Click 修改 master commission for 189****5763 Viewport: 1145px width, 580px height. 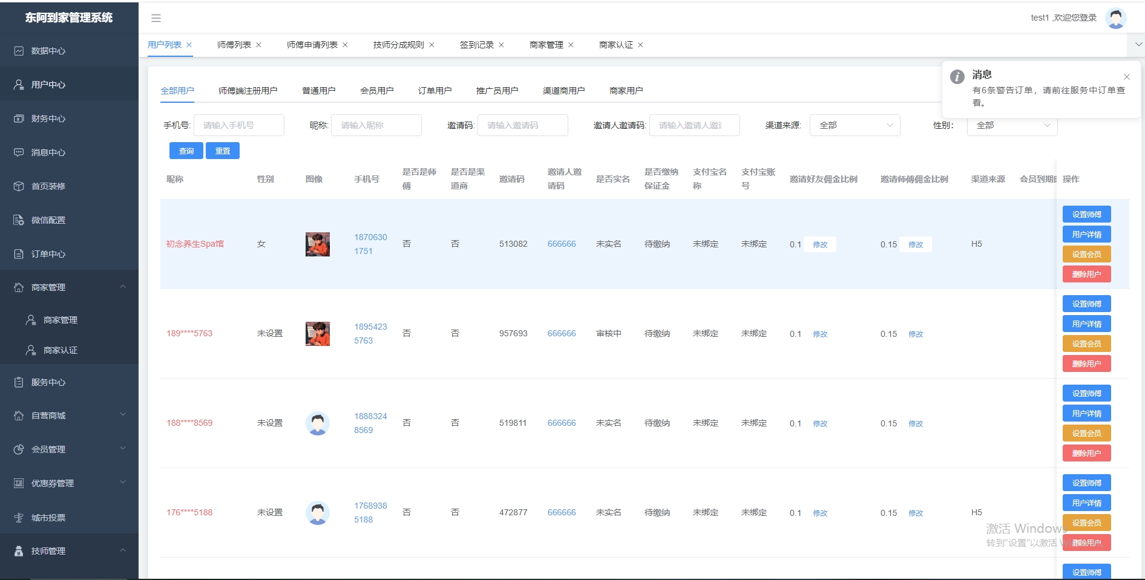click(x=916, y=334)
